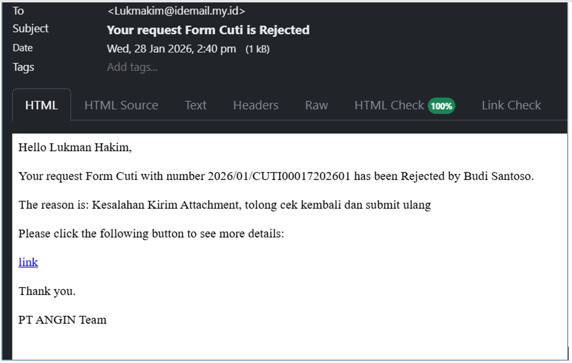The image size is (572, 363).
Task: Switch to the HTML tab
Action: [42, 105]
